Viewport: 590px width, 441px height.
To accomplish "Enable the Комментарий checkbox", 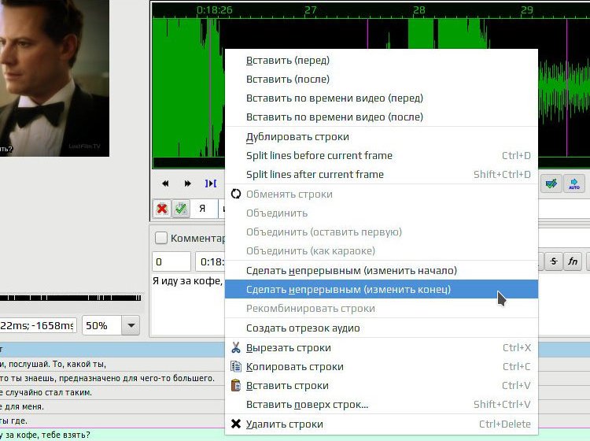I will coord(161,238).
